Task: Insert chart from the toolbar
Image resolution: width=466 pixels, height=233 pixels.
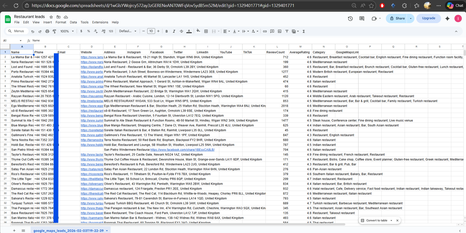Action: (x=279, y=31)
